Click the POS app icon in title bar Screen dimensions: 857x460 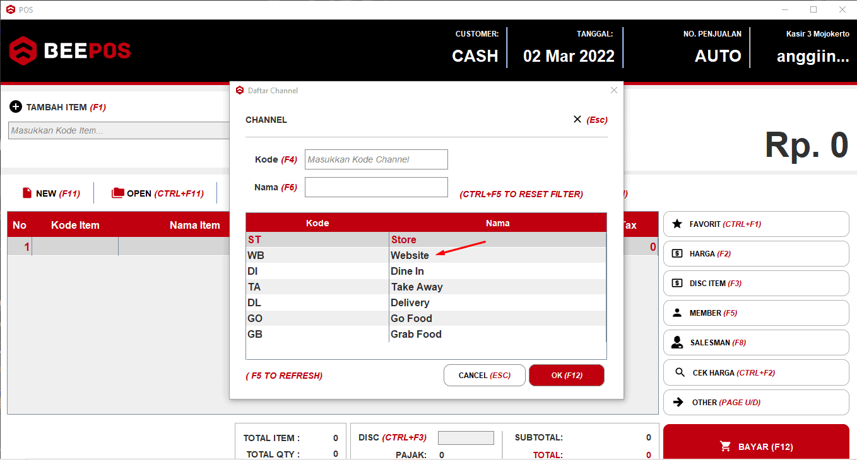[11, 9]
